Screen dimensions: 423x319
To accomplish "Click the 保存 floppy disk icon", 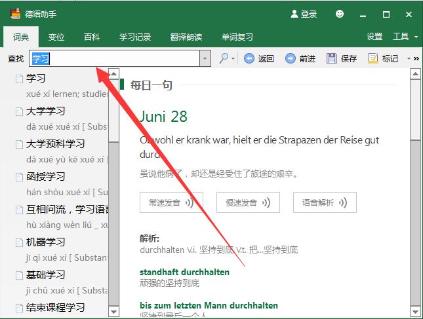I will (332, 58).
